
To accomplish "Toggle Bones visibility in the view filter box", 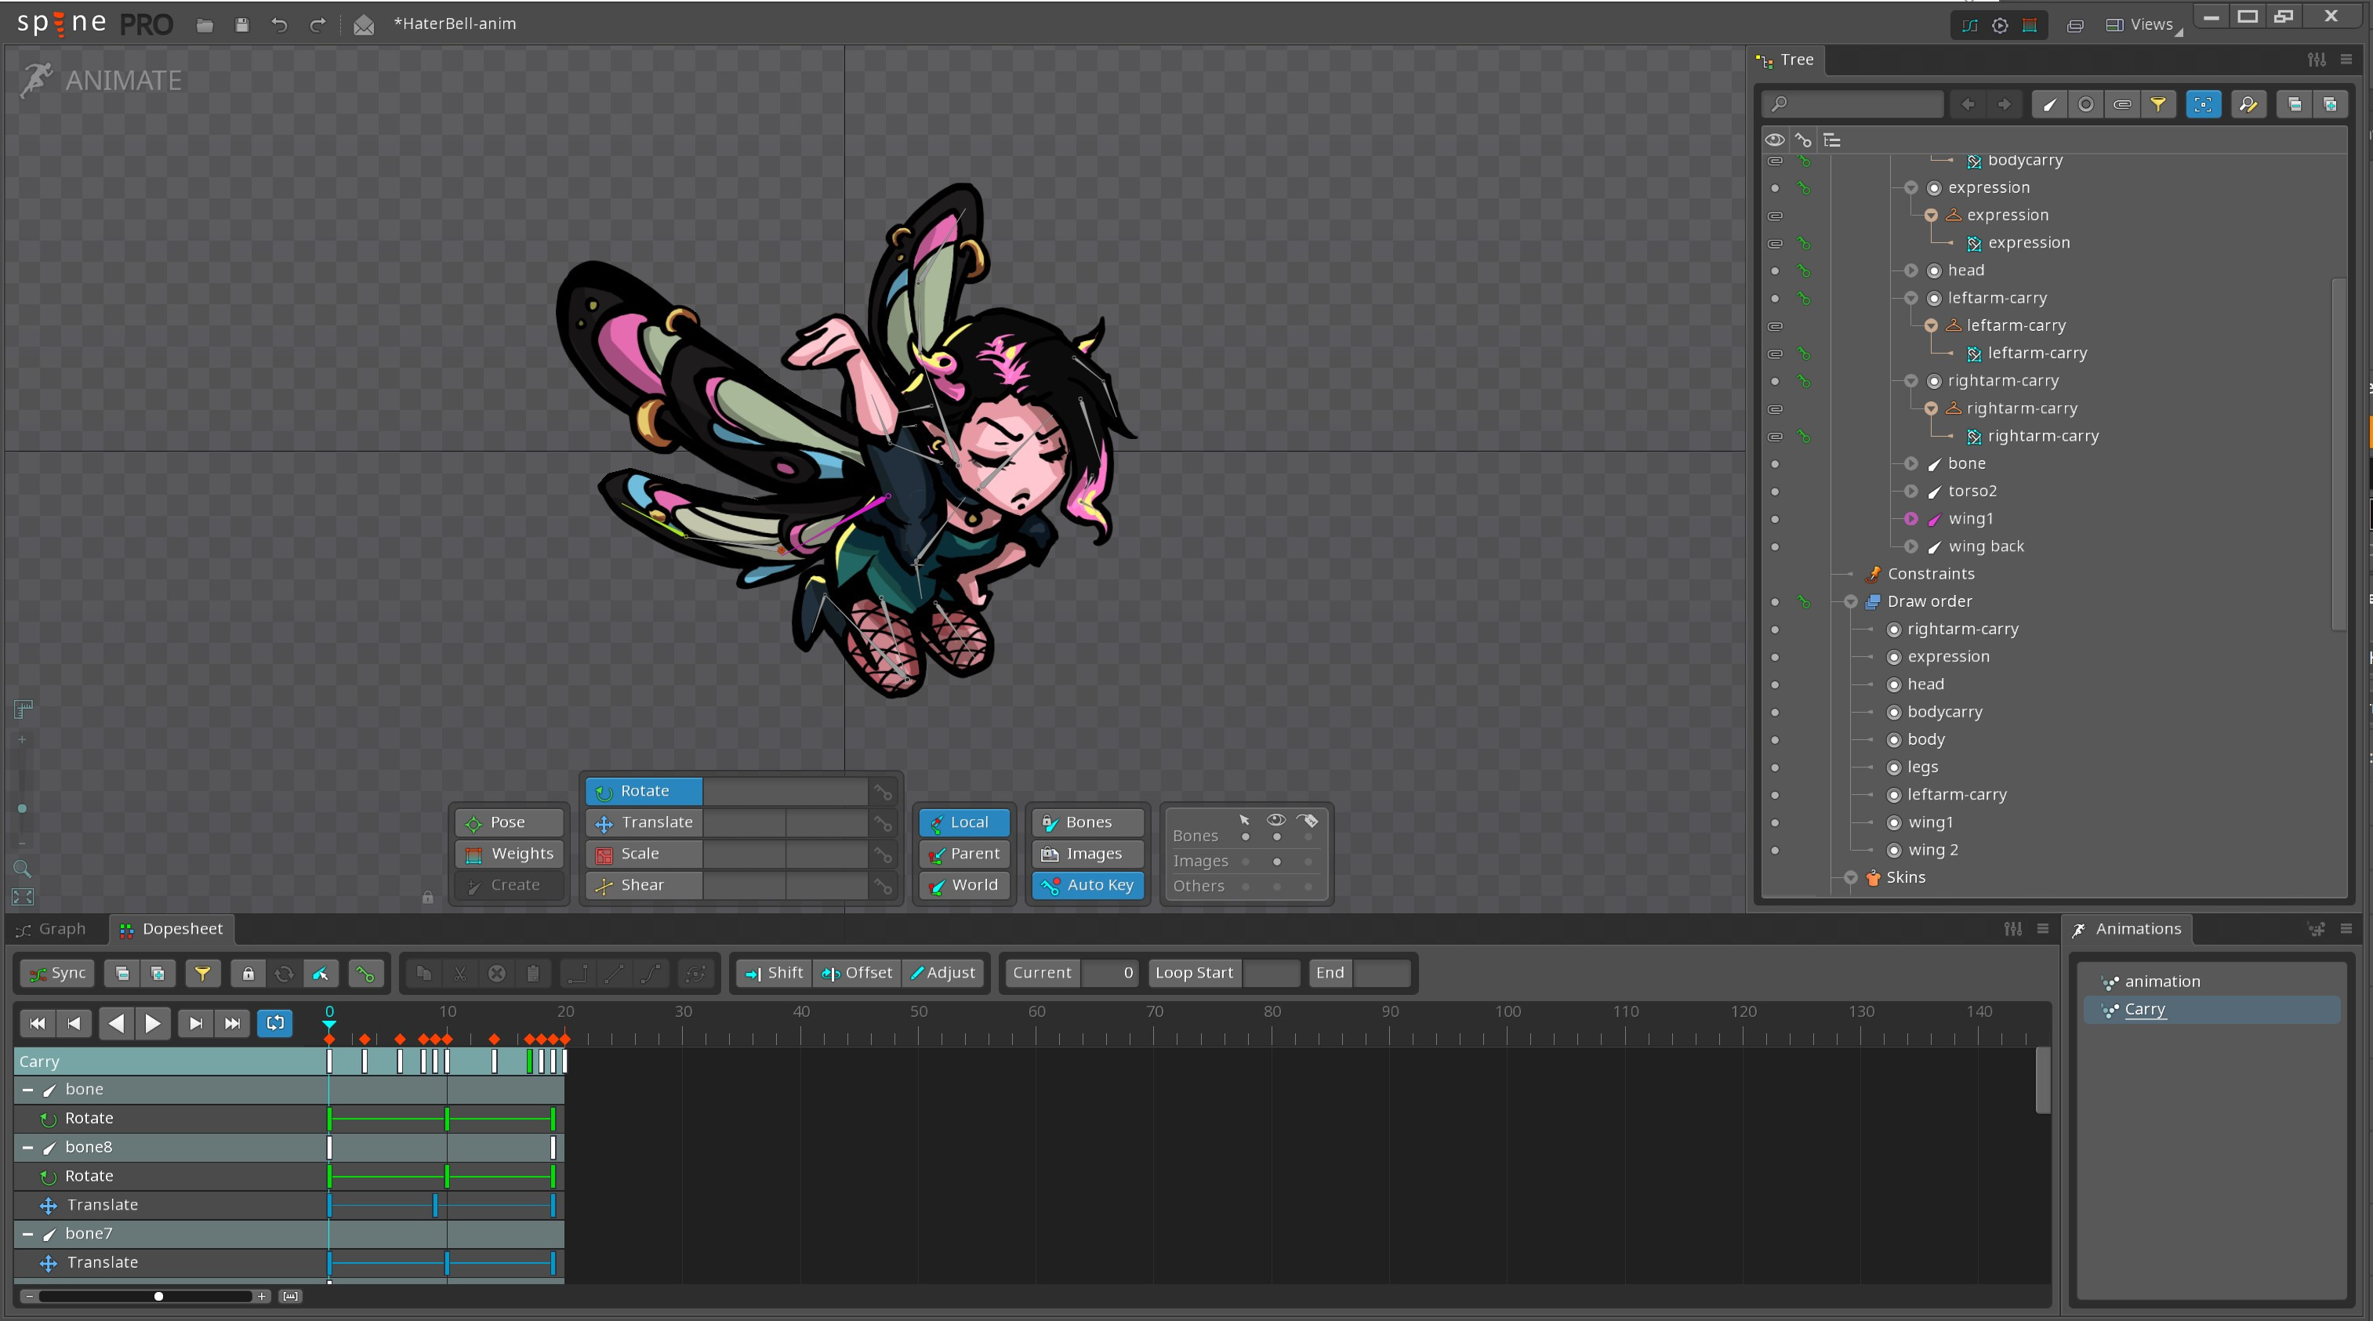I will pyautogui.click(x=1277, y=837).
